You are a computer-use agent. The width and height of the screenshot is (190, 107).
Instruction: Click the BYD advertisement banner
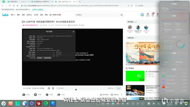coord(142,53)
